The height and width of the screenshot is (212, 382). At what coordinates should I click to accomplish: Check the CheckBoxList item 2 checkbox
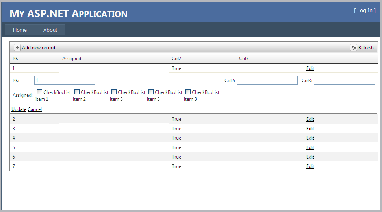tap(77, 92)
